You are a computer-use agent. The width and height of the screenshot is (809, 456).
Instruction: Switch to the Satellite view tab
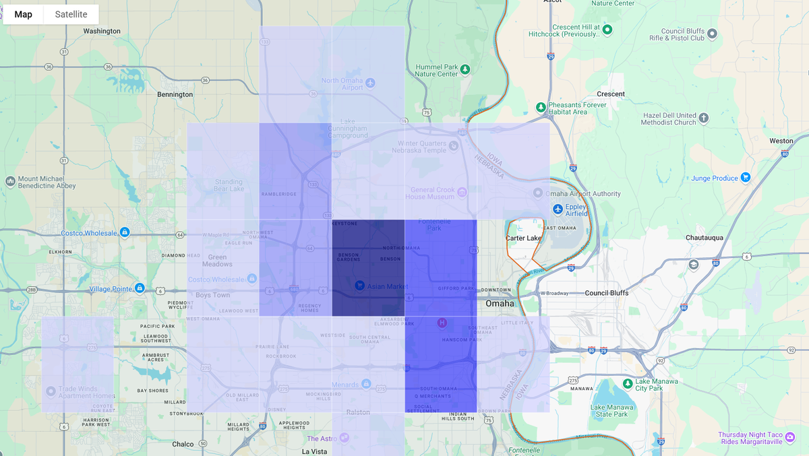tap(70, 13)
